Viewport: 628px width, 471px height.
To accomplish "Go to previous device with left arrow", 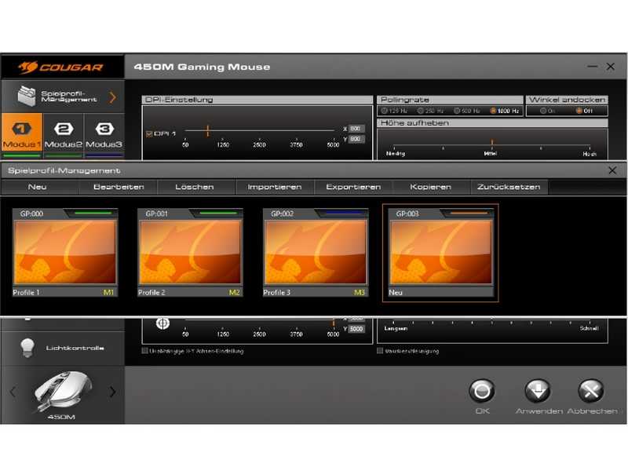I will pos(13,392).
